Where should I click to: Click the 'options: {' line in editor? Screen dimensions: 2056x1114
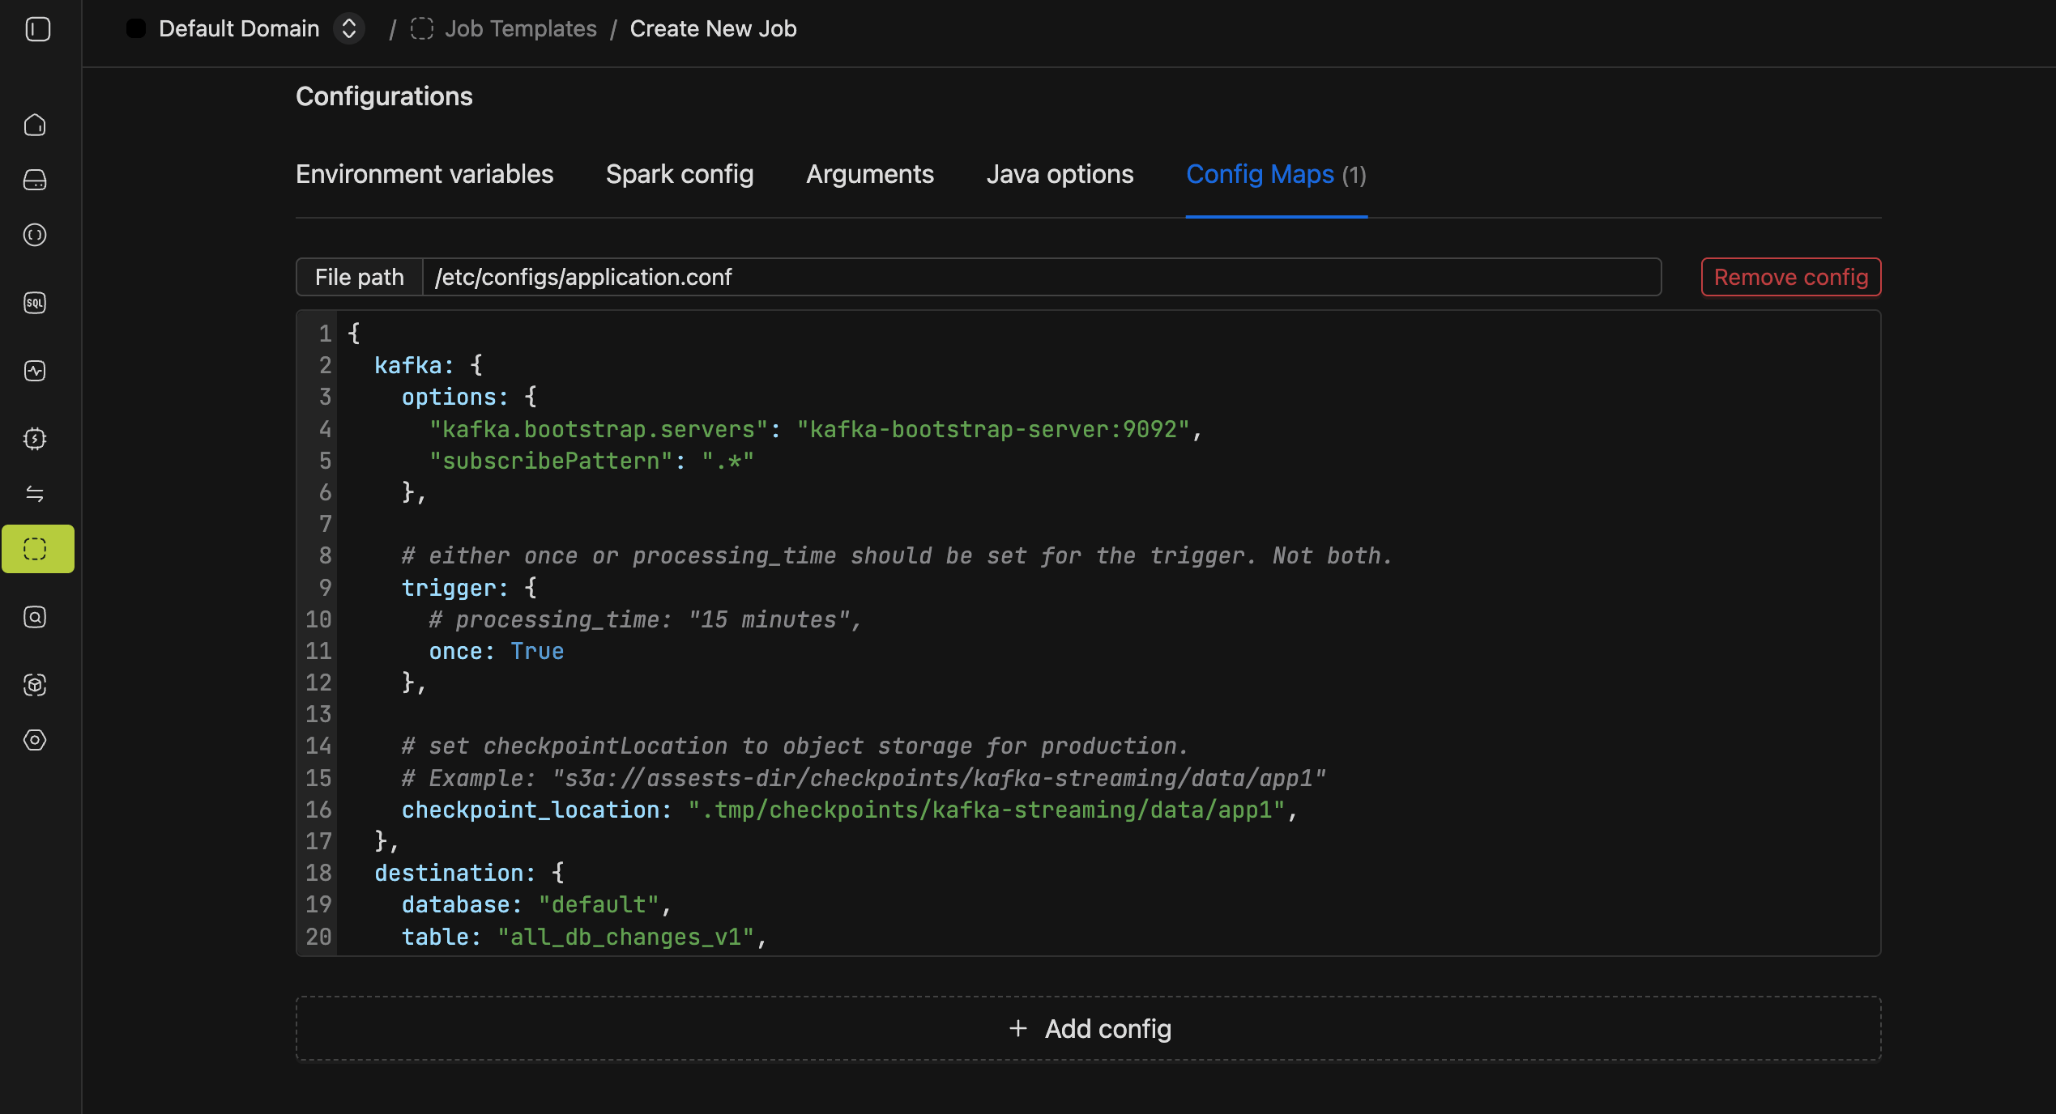click(x=469, y=397)
